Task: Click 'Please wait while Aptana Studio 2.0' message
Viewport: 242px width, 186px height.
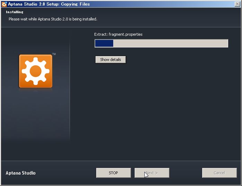Action: pos(53,19)
